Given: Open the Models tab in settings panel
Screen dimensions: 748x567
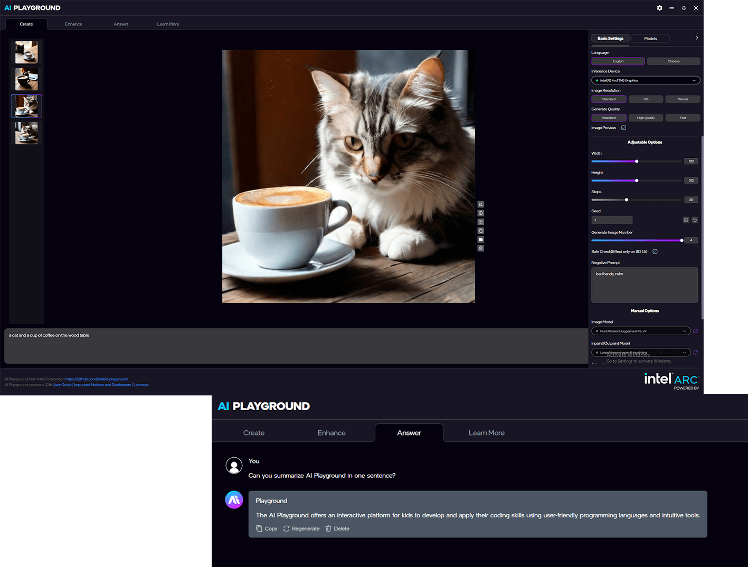Looking at the screenshot, I should click(x=650, y=39).
